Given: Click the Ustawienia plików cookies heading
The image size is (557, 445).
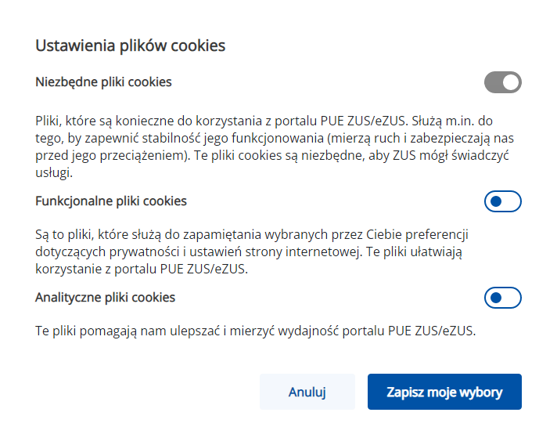Looking at the screenshot, I should 131,45.
